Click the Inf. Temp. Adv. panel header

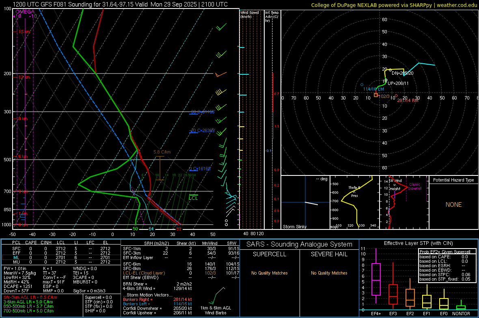[272, 17]
